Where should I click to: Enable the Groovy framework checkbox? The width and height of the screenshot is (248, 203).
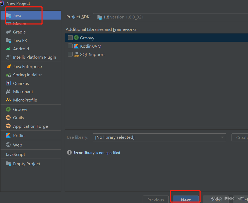pyautogui.click(x=70, y=37)
